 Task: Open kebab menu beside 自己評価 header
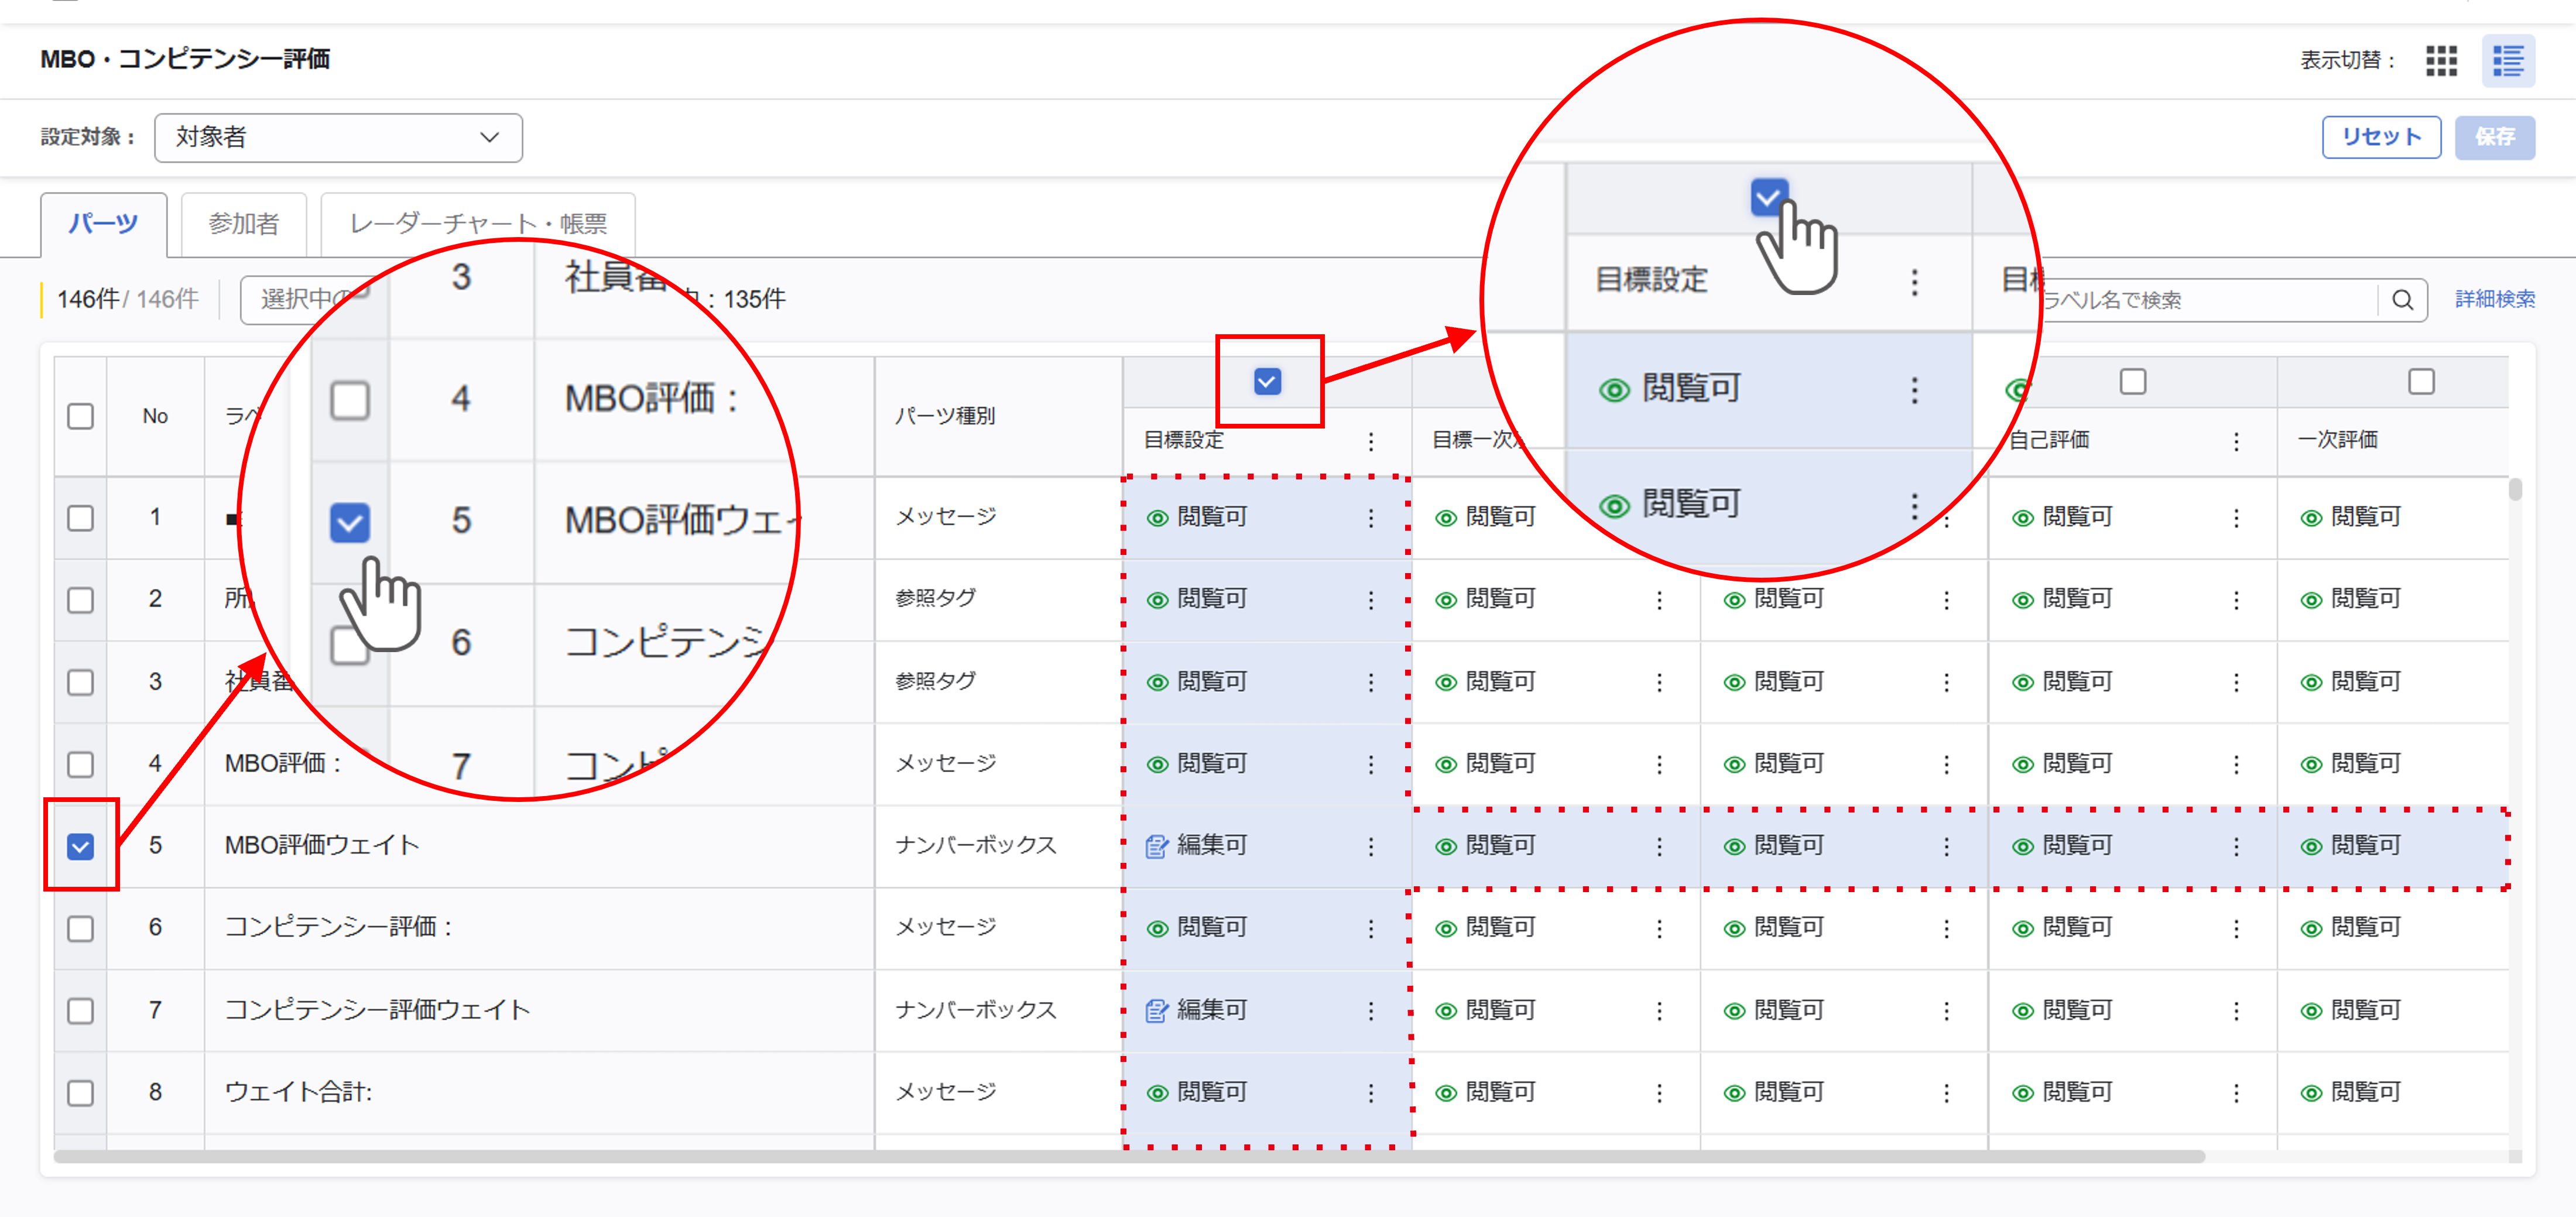(2236, 441)
